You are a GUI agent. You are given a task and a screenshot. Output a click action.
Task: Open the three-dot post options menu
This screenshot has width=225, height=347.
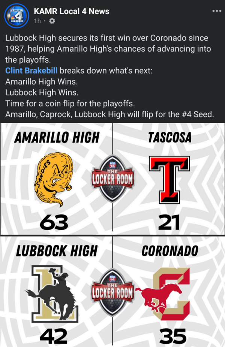[217, 11]
